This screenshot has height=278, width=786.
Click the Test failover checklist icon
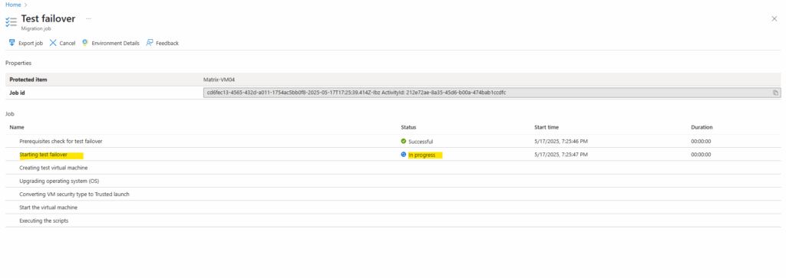coord(11,22)
